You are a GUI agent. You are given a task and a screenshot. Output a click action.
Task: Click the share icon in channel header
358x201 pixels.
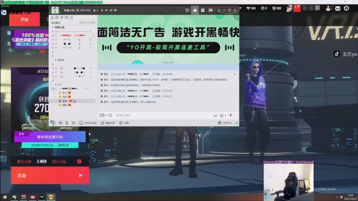point(111,10)
